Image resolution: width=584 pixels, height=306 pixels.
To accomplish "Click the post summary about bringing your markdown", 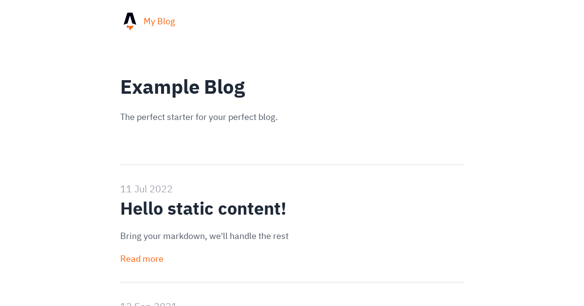I will click(204, 236).
